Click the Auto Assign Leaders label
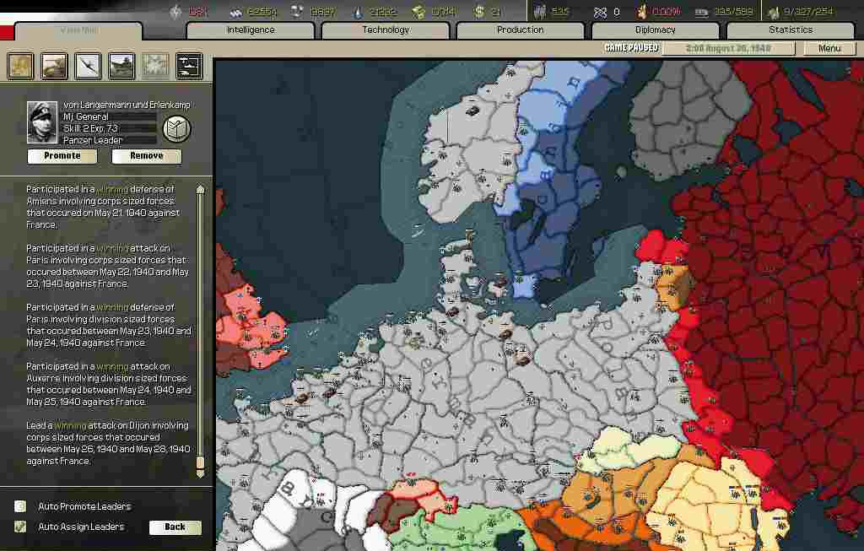The width and height of the screenshot is (864, 551). (81, 527)
